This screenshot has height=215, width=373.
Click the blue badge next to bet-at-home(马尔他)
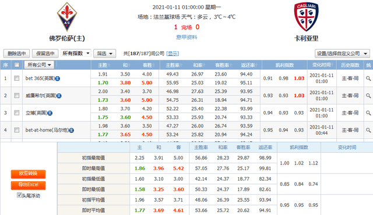(x=71, y=130)
